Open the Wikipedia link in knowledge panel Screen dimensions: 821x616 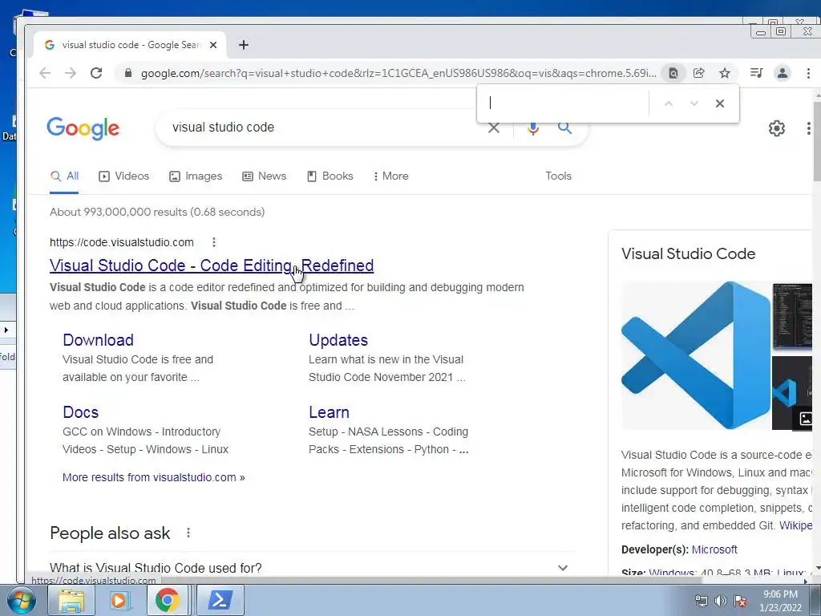click(796, 525)
